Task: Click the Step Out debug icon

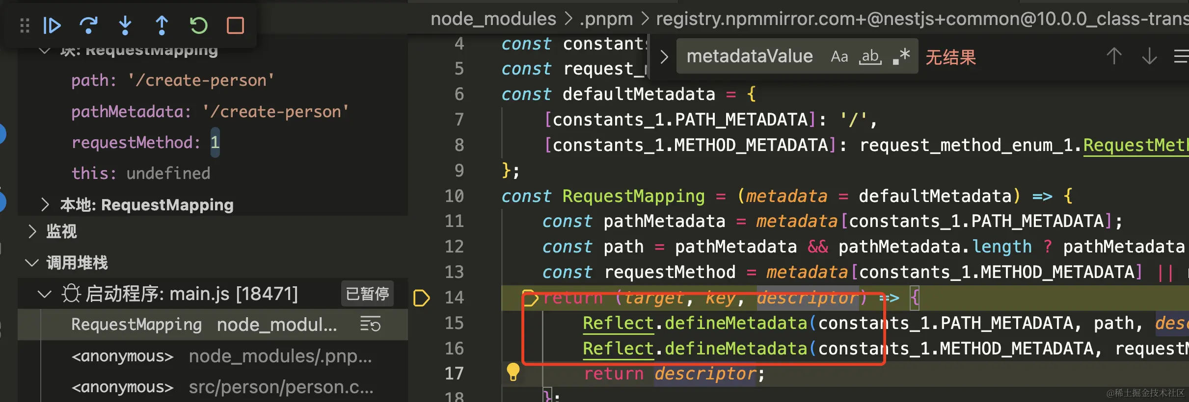Action: [162, 25]
